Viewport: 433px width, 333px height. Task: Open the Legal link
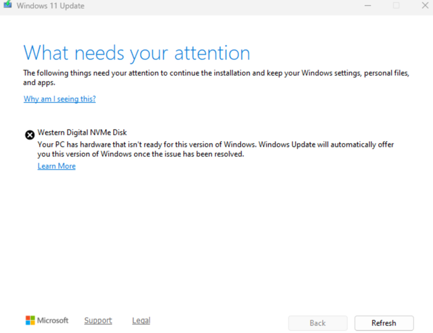141,320
